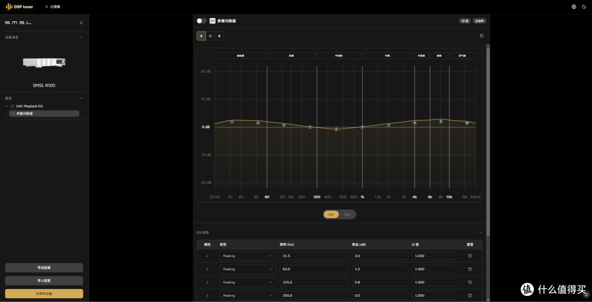Reset band 3 with its reset icon

coord(470,282)
